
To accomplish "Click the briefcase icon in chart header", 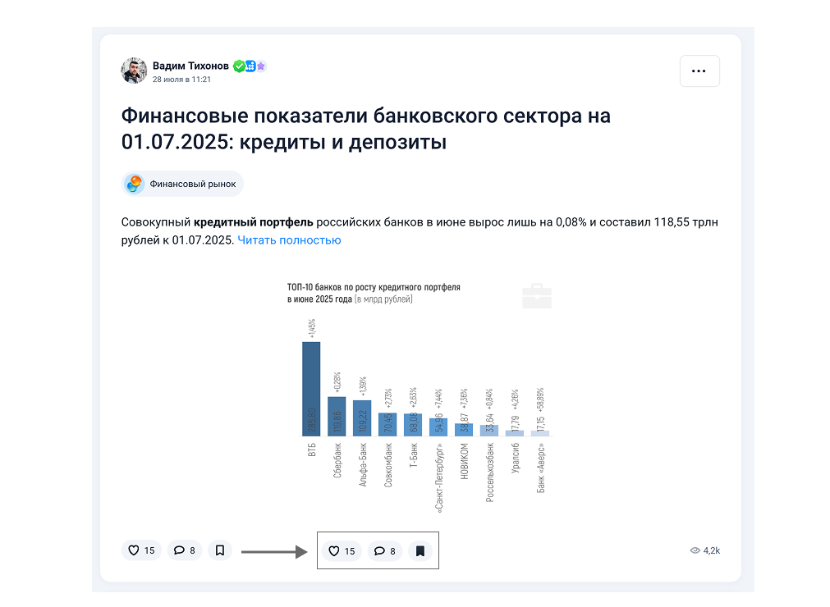I will click(537, 296).
